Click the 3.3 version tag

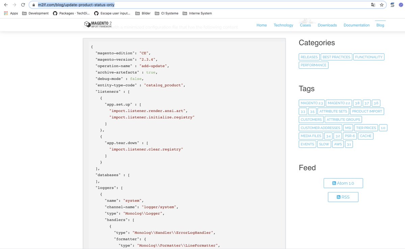[x=303, y=111]
